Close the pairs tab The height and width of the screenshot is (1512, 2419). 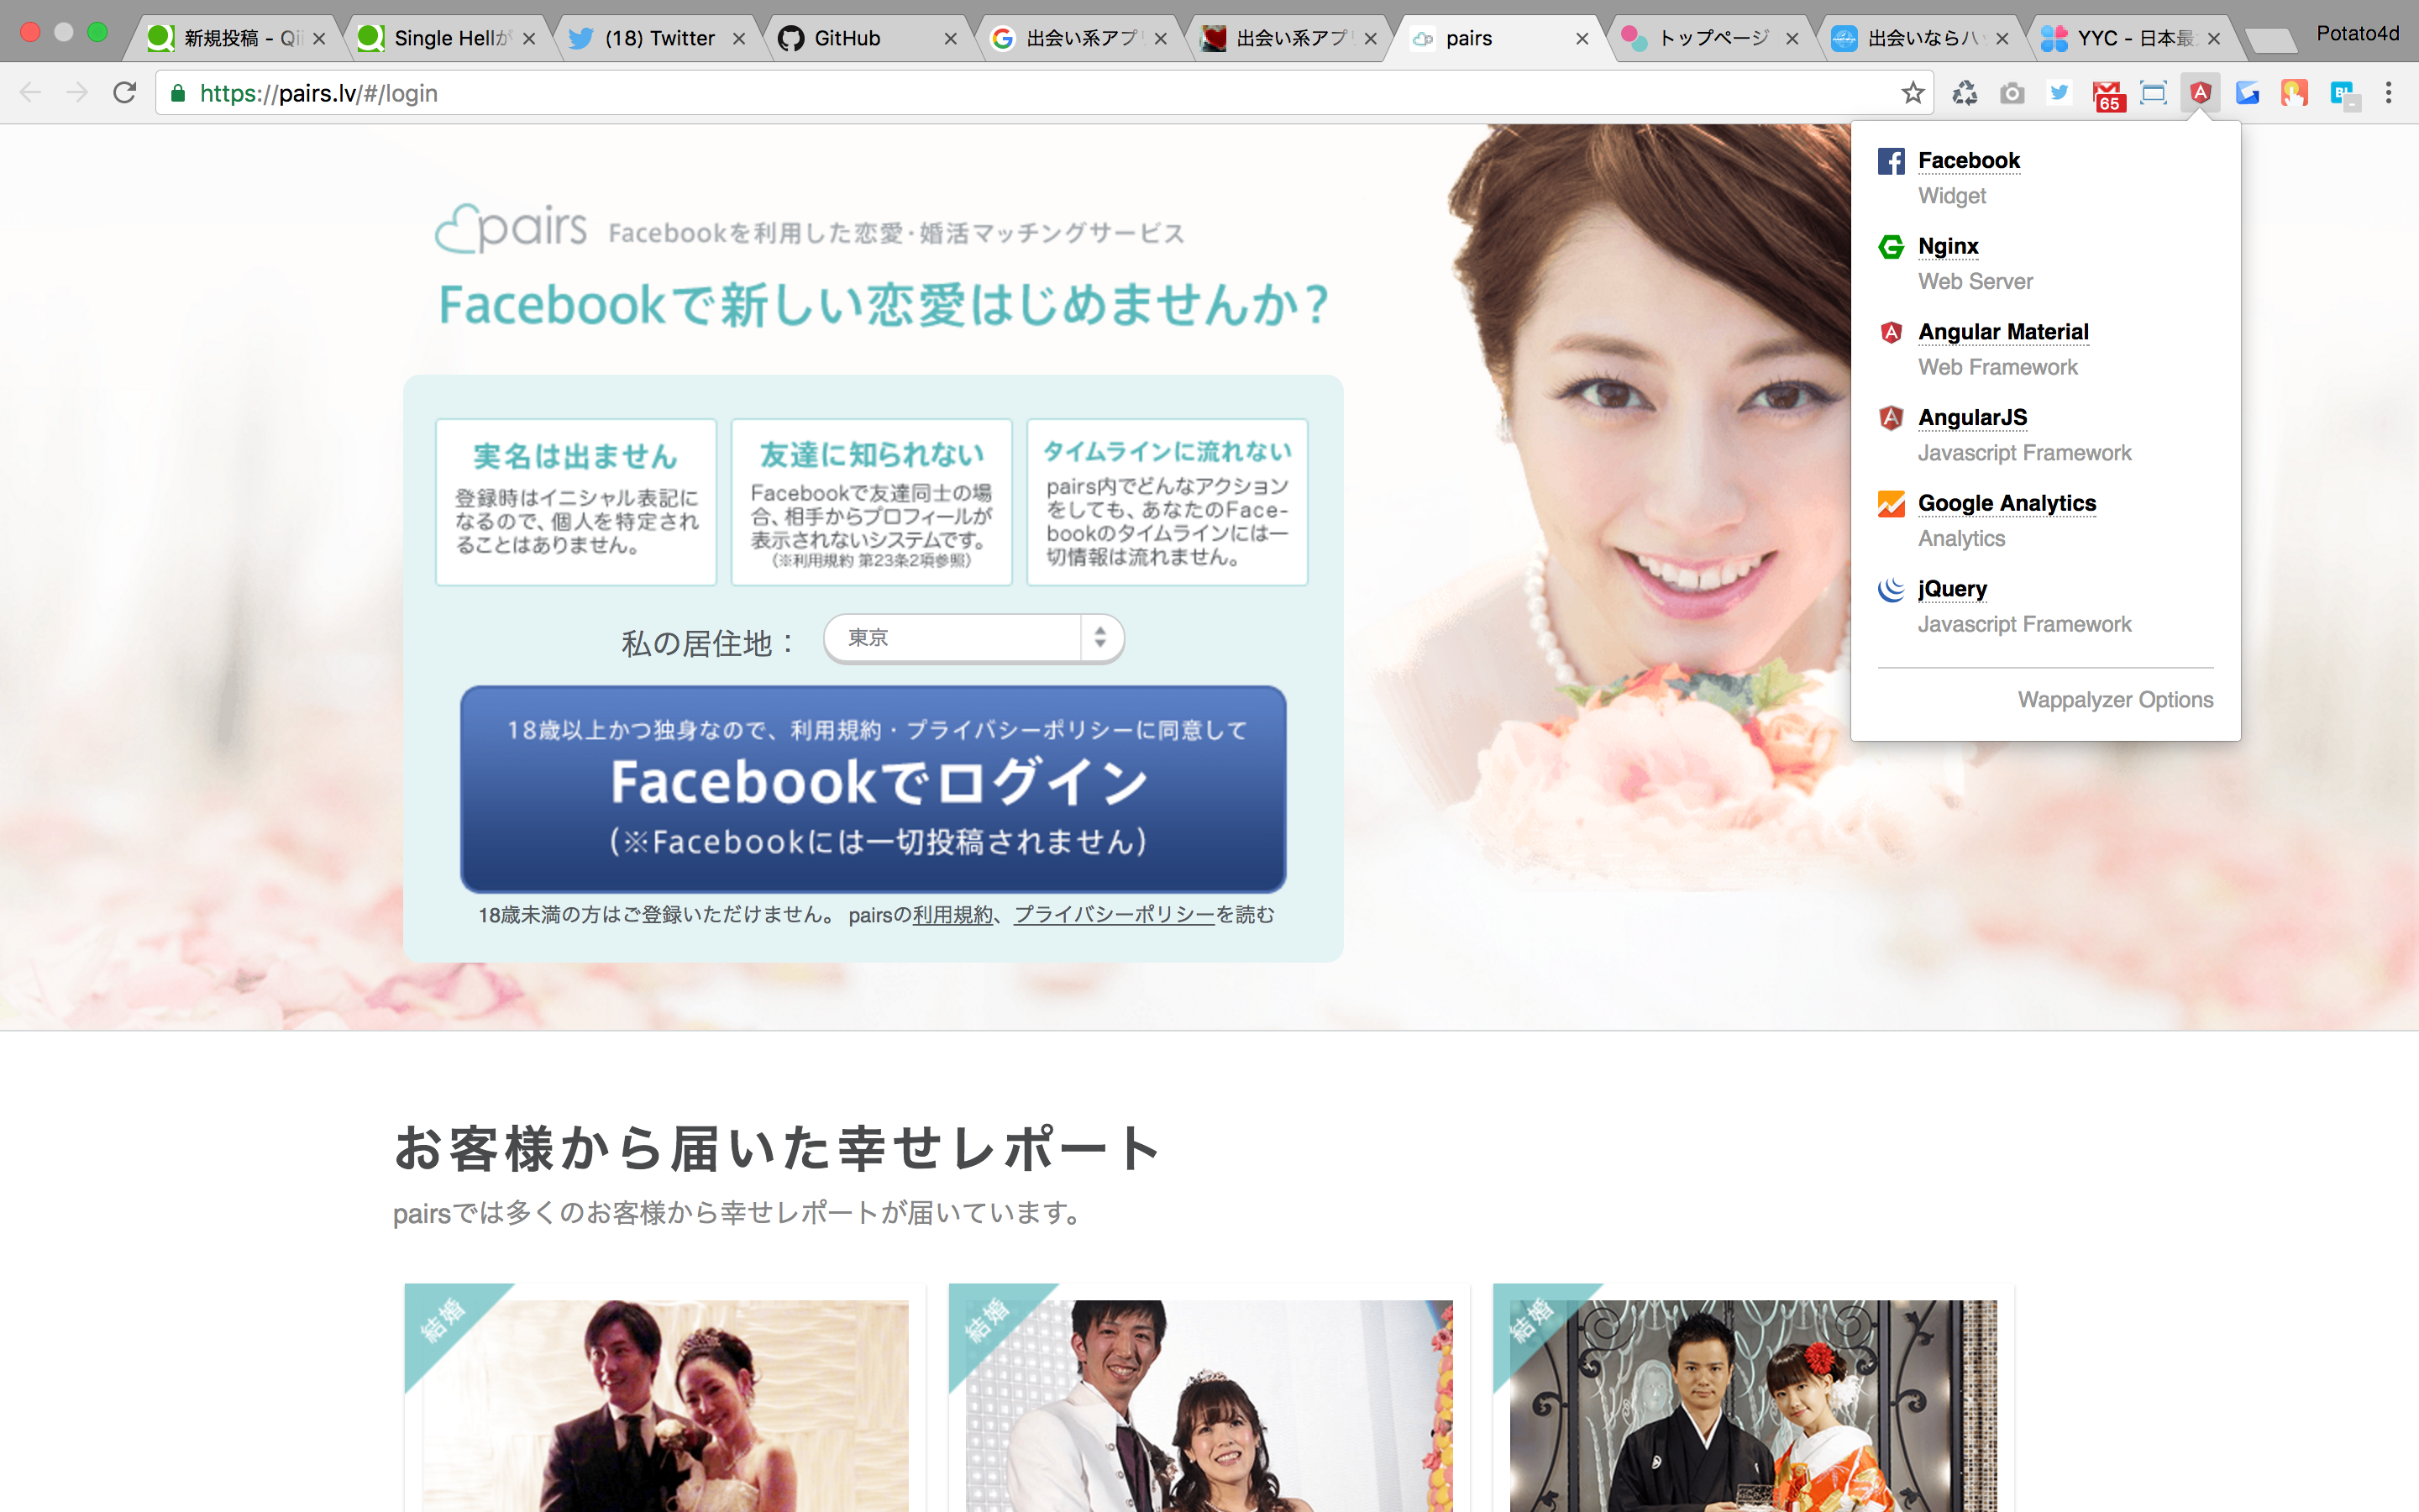pyautogui.click(x=1582, y=39)
